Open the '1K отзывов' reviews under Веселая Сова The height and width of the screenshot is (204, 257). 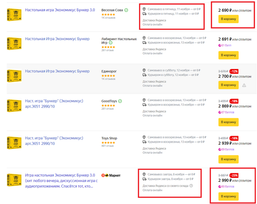click(108, 18)
